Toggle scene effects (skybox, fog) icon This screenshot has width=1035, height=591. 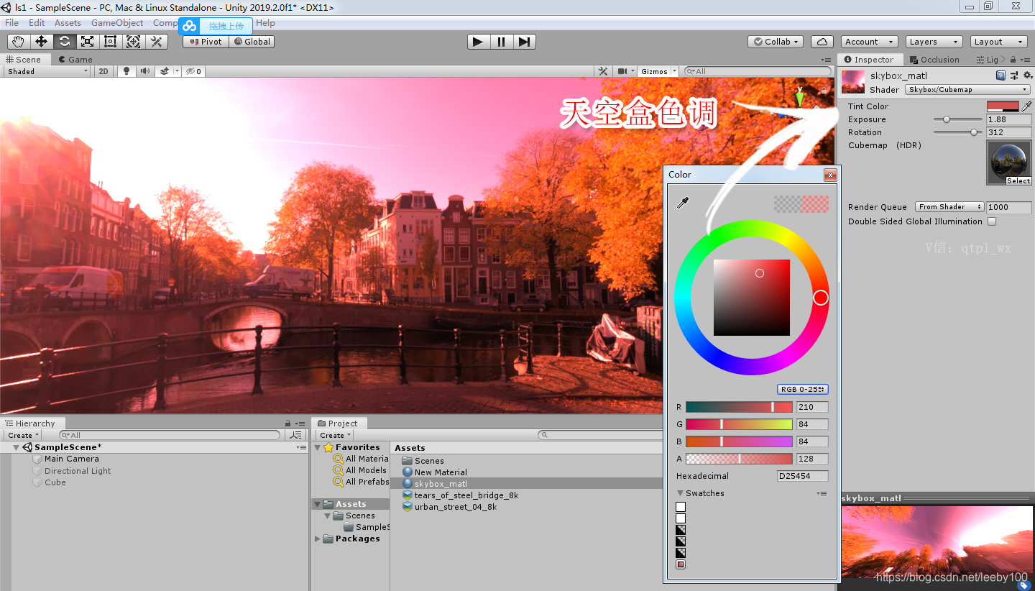click(165, 71)
